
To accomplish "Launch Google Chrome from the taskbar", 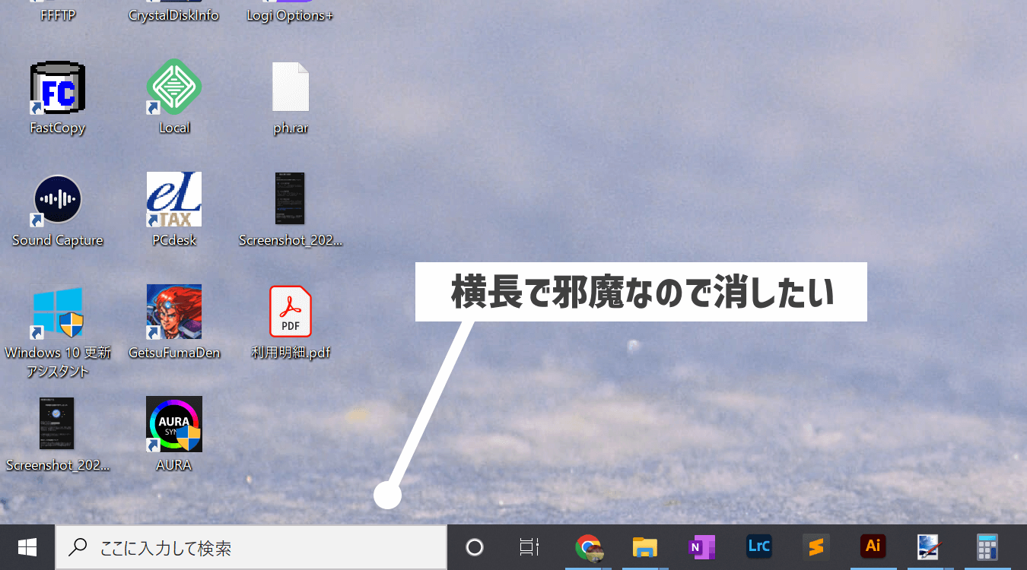I will (x=588, y=546).
